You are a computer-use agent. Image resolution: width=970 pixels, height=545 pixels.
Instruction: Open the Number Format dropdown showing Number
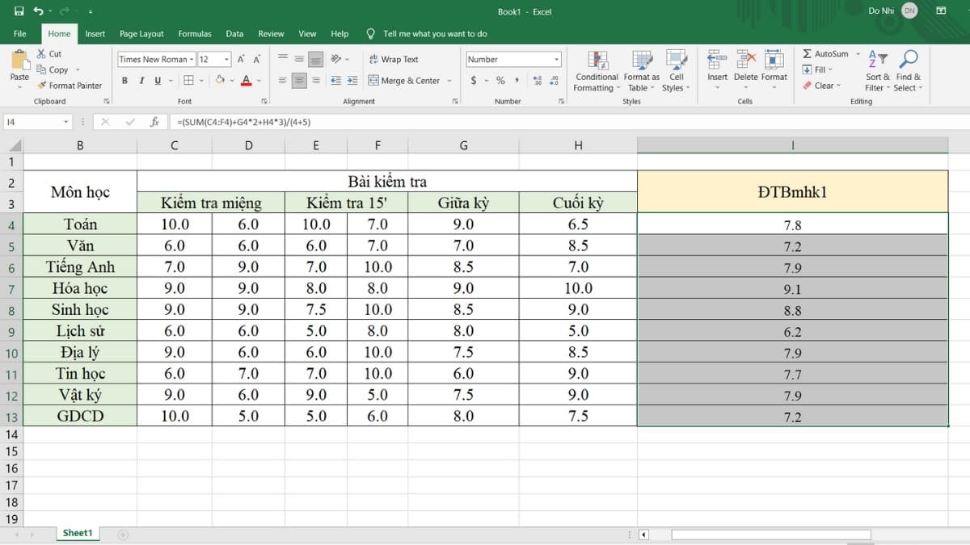(512, 59)
